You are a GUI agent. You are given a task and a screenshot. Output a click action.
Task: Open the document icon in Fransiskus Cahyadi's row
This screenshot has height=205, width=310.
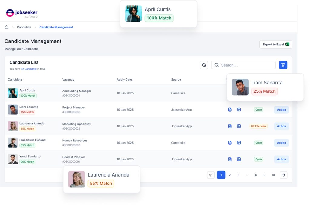pyautogui.click(x=230, y=143)
